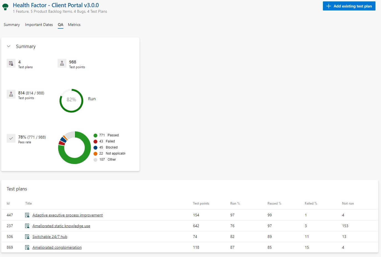Select the checkmark icon beside the pass rate

[11, 138]
